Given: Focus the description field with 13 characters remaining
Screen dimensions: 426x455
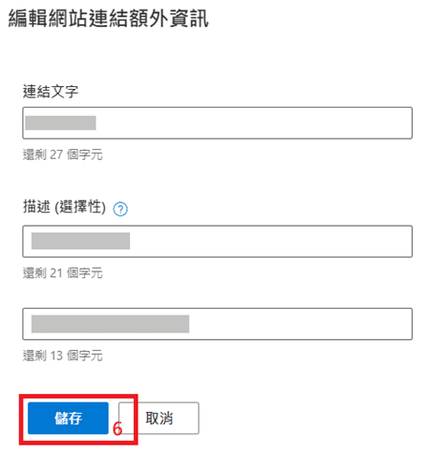Looking at the screenshot, I should coord(217,324).
